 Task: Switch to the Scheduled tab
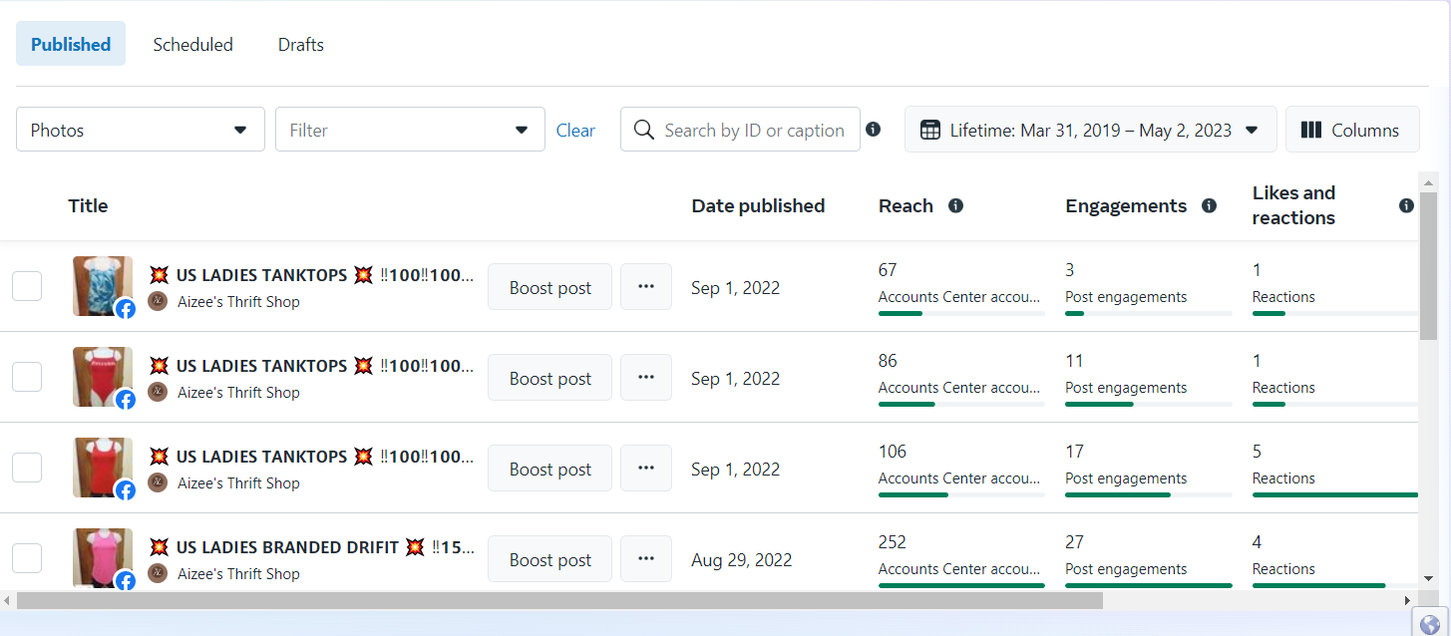(x=192, y=45)
